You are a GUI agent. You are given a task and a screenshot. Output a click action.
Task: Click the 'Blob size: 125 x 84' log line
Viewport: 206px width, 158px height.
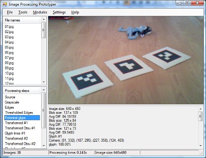pos(62,121)
